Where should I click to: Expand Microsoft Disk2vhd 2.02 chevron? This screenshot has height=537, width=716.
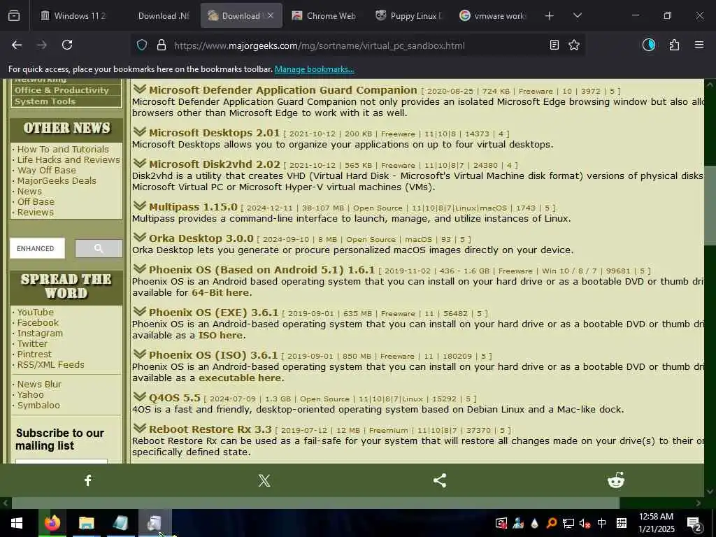[140, 163]
